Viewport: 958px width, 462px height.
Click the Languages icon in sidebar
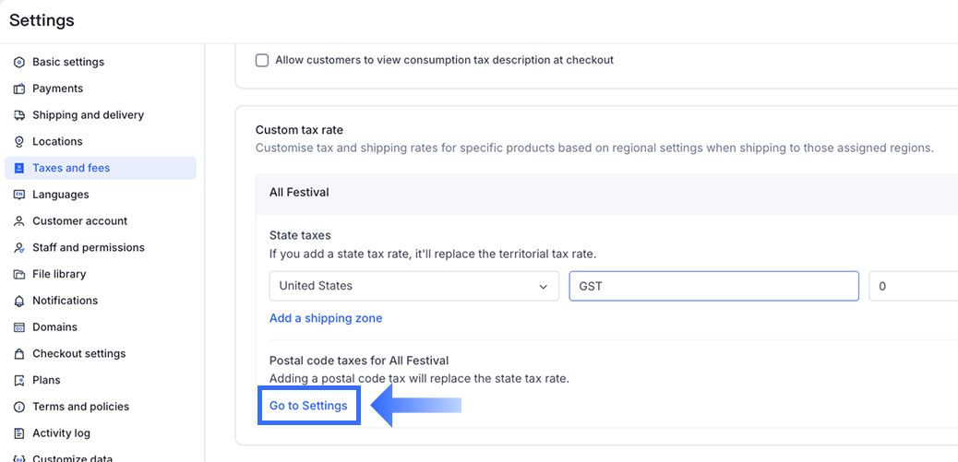click(19, 195)
